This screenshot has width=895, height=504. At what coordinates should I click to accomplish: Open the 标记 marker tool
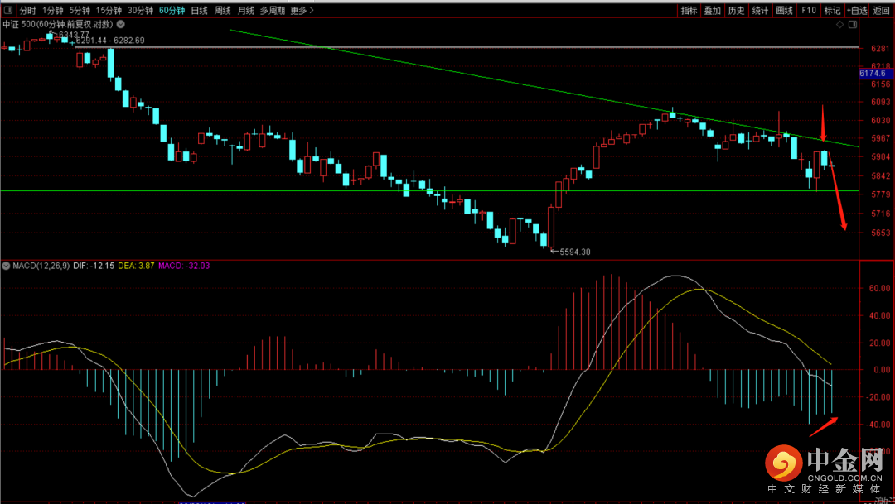pos(832,11)
